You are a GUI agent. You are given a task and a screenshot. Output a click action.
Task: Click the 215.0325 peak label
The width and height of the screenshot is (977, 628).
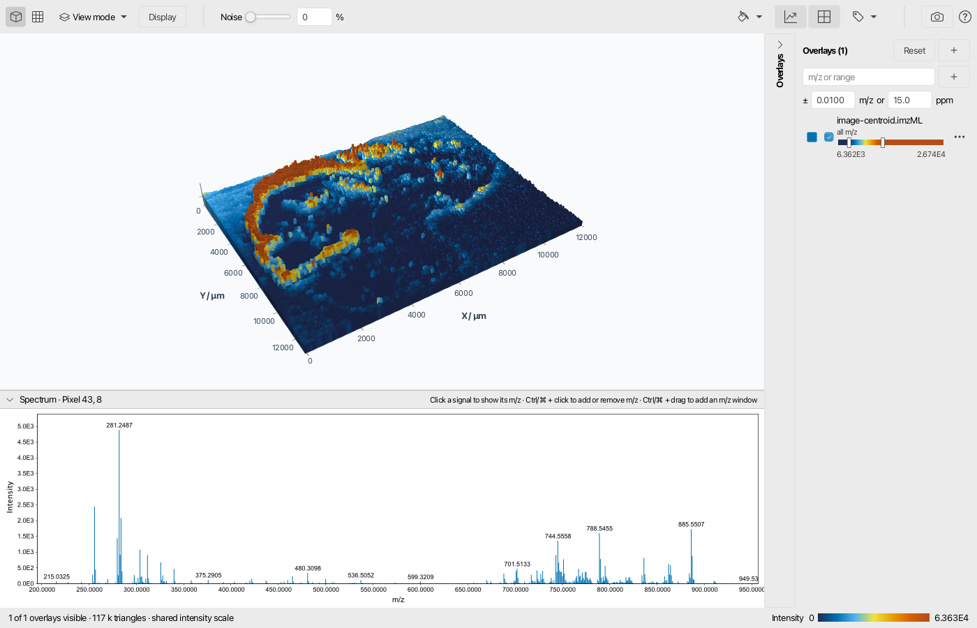pos(57,577)
